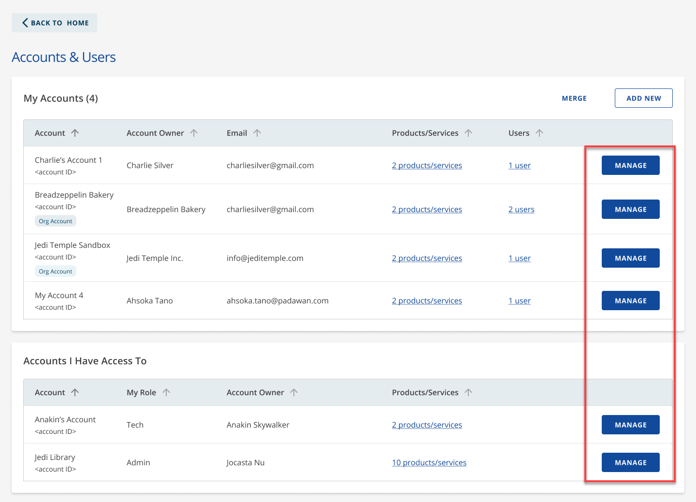Select the Anakin's Account name

pyautogui.click(x=65, y=419)
